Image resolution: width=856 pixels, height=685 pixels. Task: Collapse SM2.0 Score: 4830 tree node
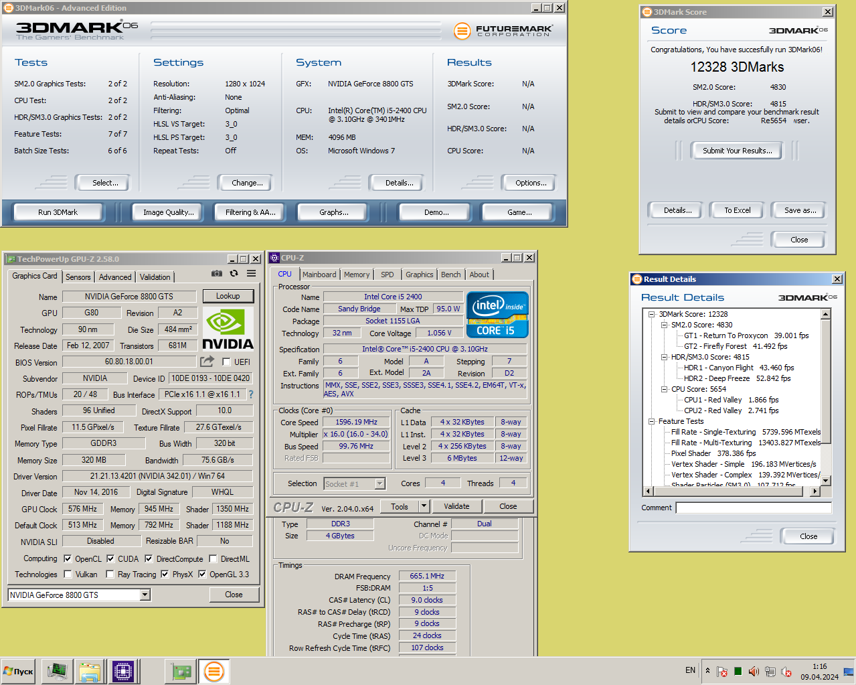pyautogui.click(x=664, y=325)
